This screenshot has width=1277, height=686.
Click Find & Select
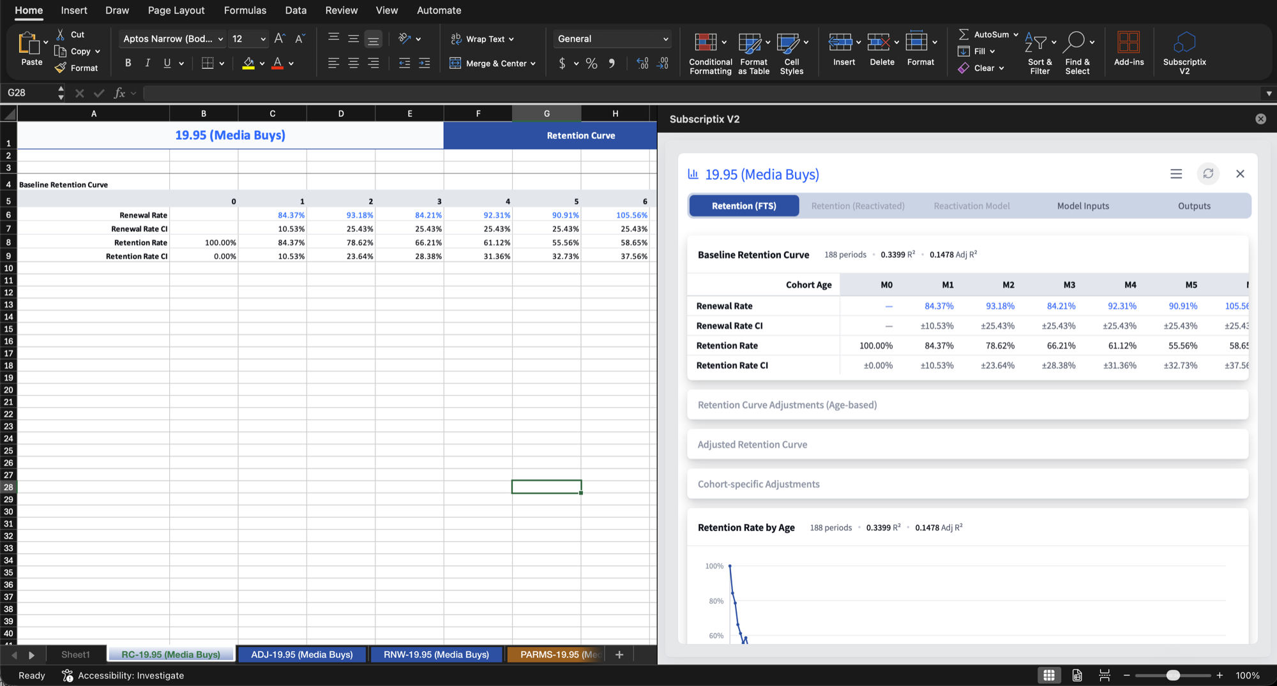click(1078, 53)
